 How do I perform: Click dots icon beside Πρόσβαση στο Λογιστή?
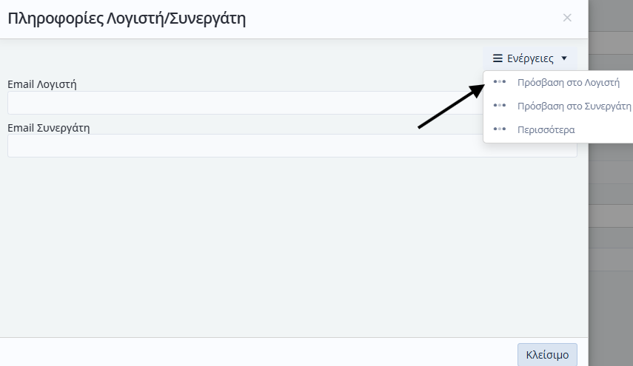500,82
